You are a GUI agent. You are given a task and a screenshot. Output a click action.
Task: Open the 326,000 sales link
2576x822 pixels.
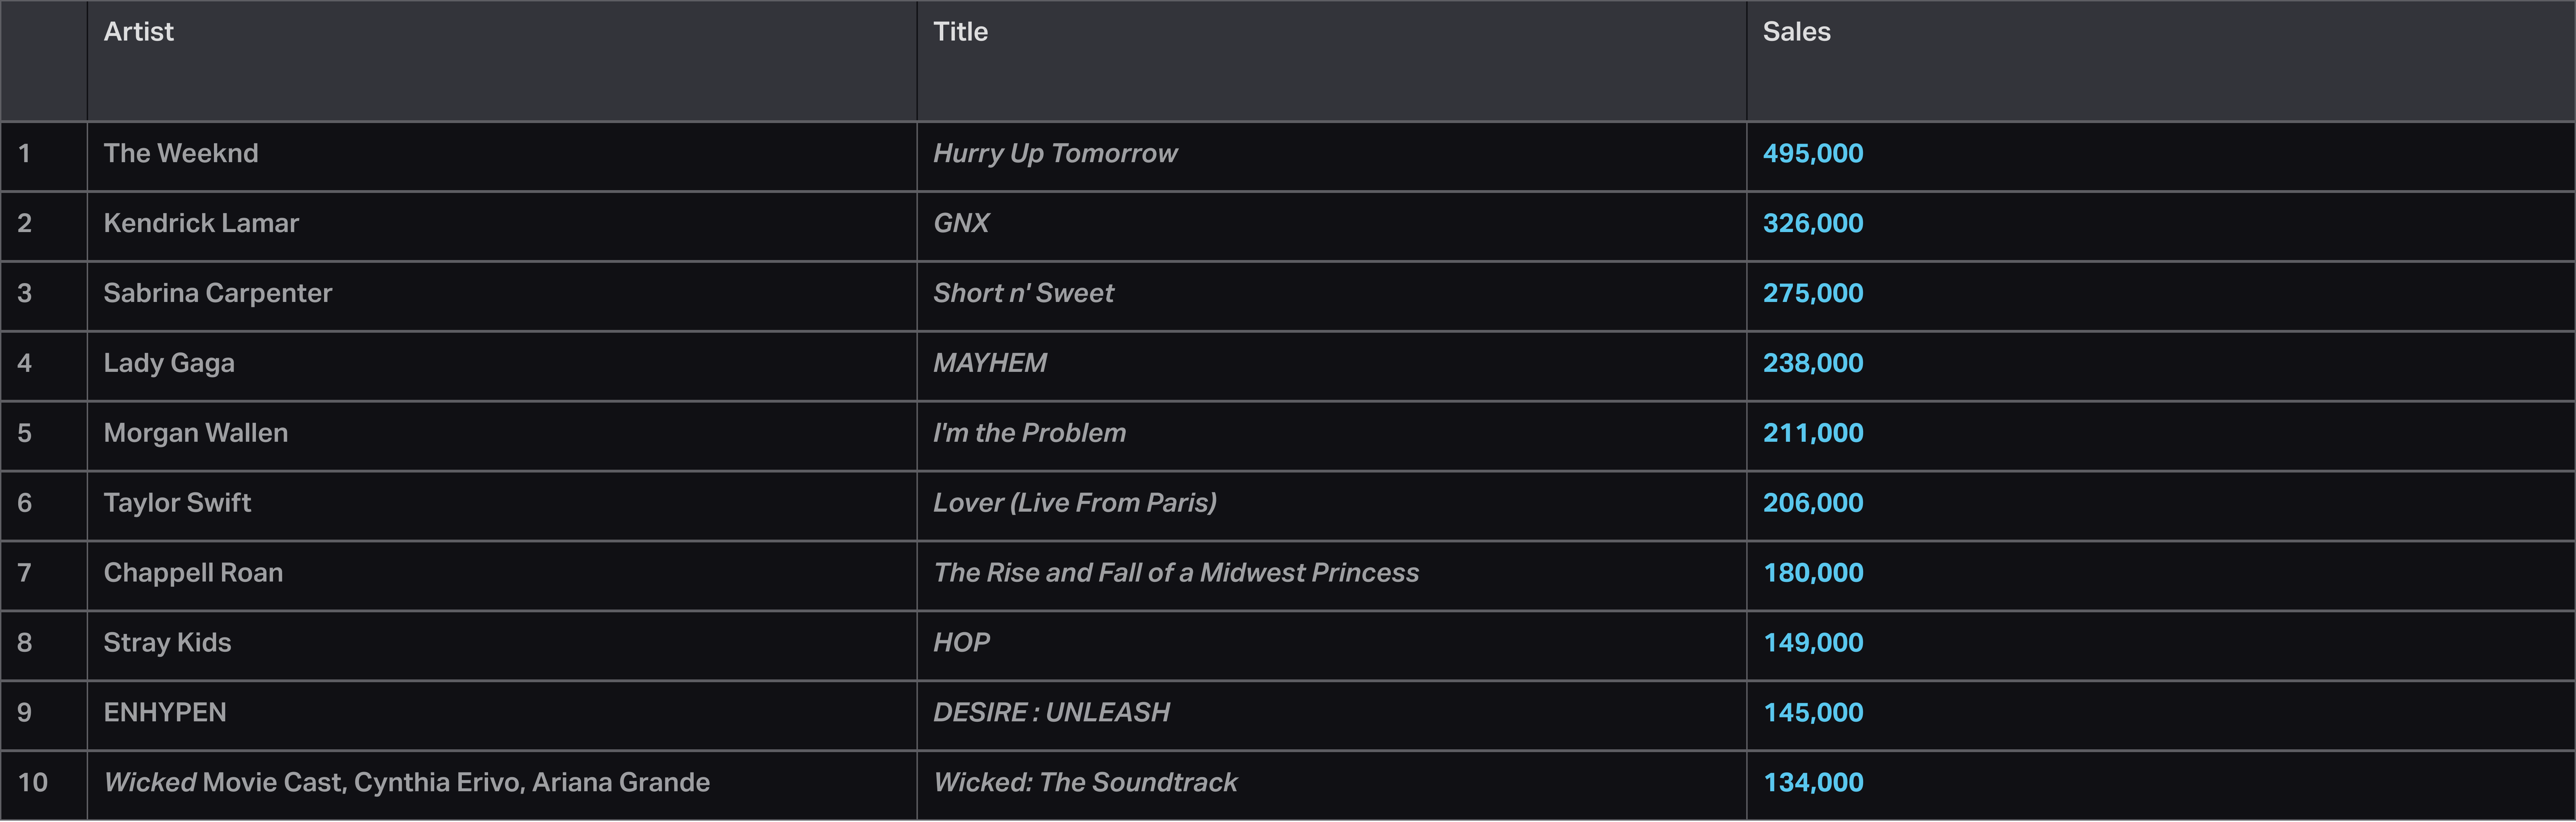1812,223
